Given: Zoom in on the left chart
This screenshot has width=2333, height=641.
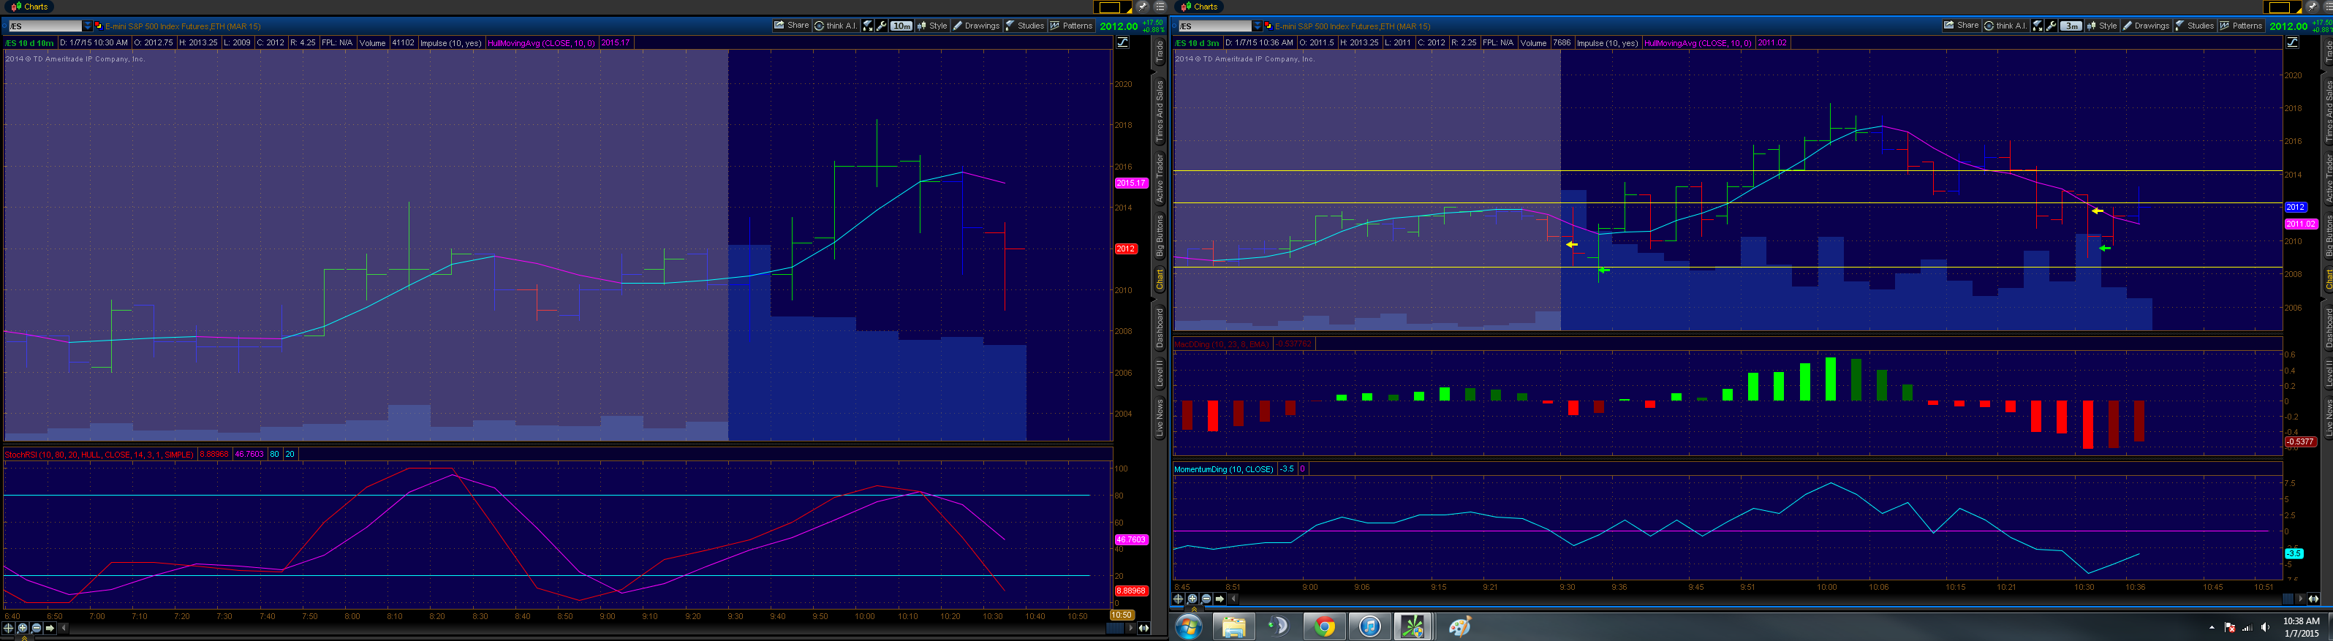Looking at the screenshot, I should point(23,627).
